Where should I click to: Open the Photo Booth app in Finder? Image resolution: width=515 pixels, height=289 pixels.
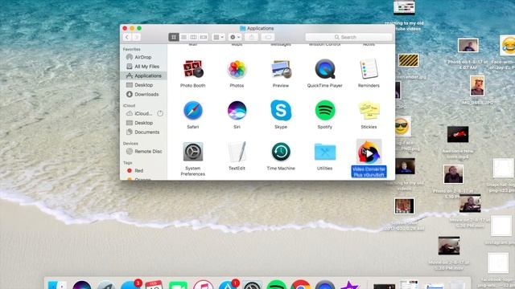pyautogui.click(x=193, y=69)
